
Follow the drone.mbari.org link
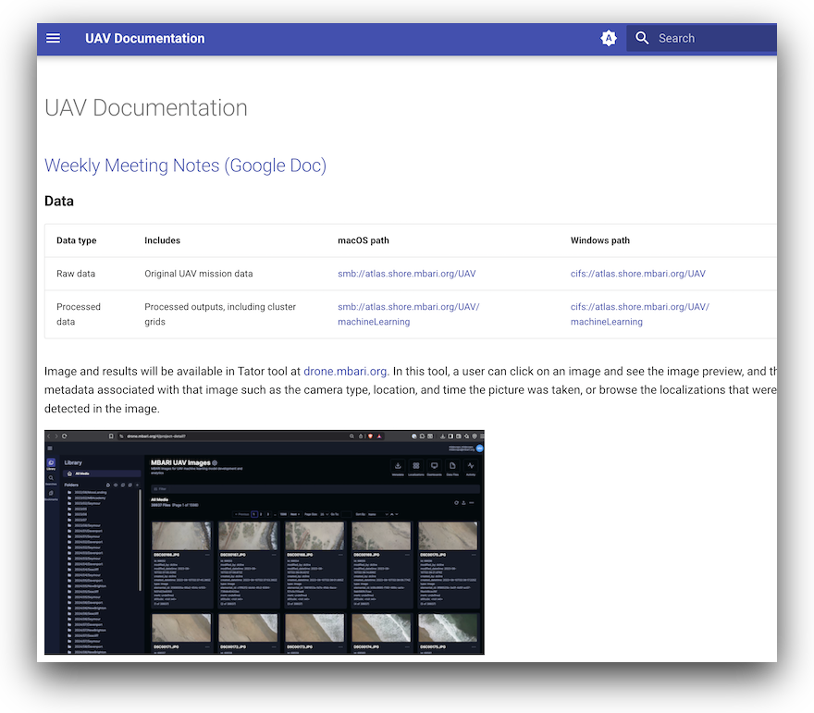pyautogui.click(x=345, y=371)
